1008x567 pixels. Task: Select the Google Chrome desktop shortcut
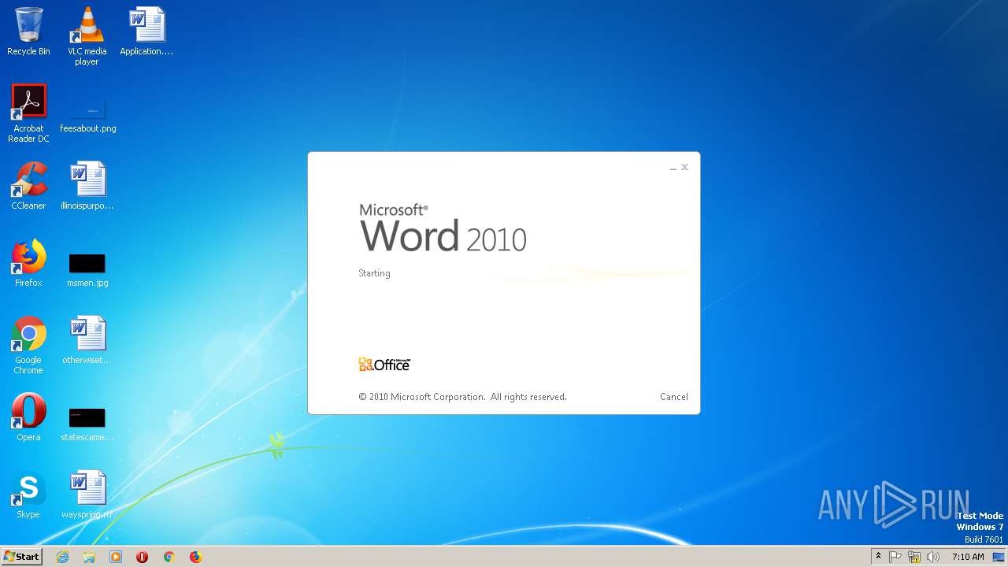click(x=28, y=345)
